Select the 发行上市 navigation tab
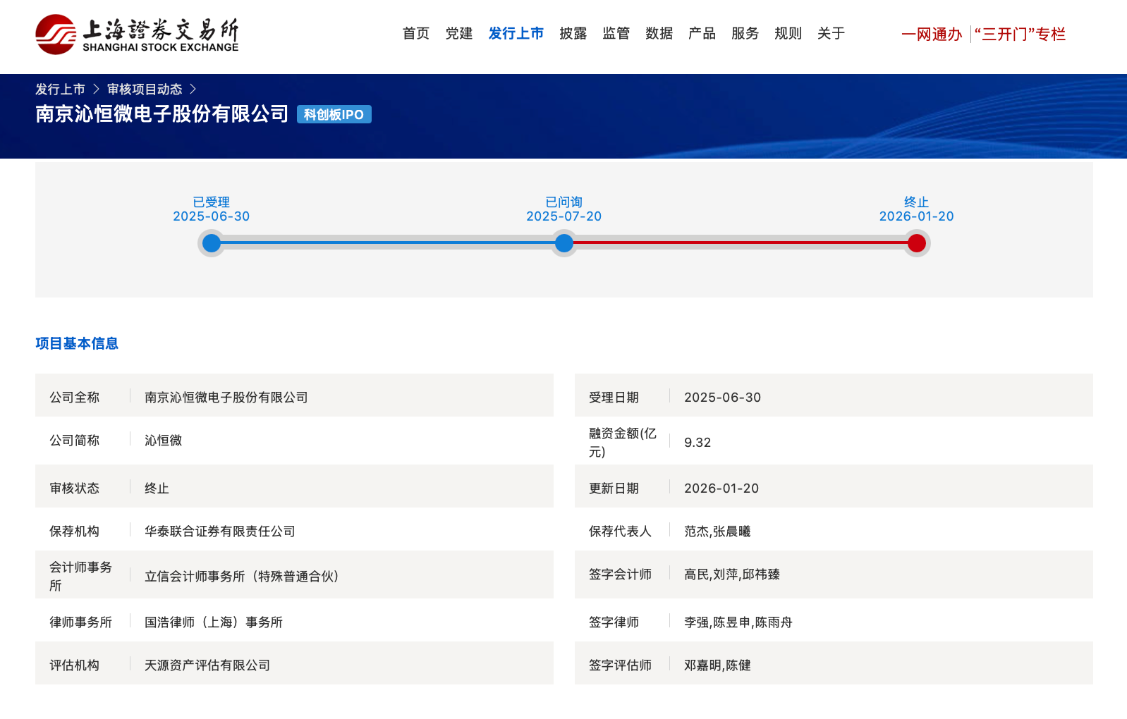Viewport: 1127px width, 719px height. click(516, 33)
